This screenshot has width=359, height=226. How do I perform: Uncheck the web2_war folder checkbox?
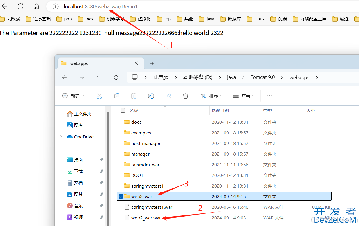click(x=121, y=196)
